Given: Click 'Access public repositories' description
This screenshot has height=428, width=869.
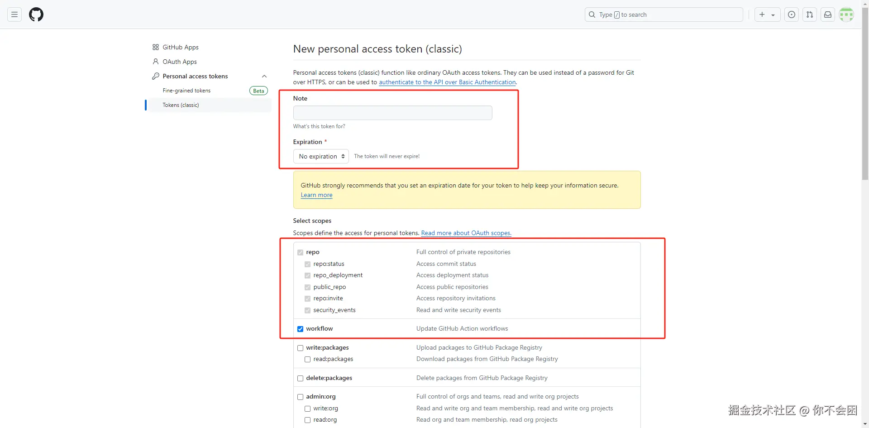Looking at the screenshot, I should click(x=452, y=287).
